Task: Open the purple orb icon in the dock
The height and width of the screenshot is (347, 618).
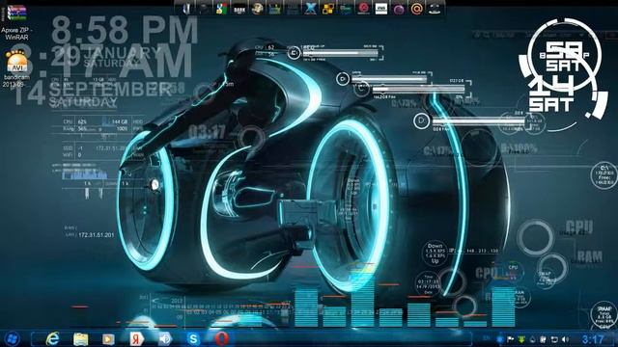Action: (399, 9)
